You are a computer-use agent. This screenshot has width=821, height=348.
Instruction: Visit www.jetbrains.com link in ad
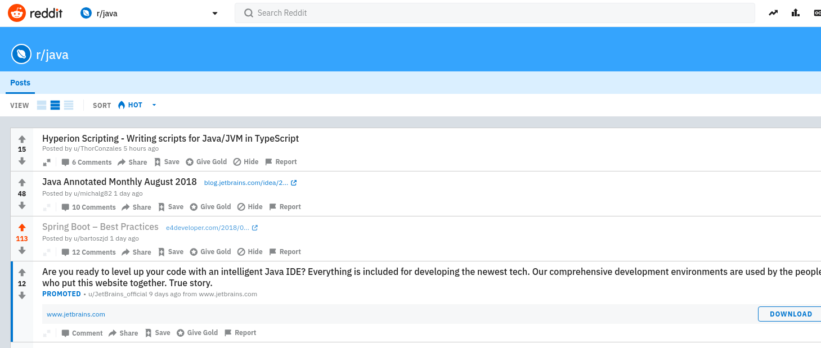(x=76, y=314)
